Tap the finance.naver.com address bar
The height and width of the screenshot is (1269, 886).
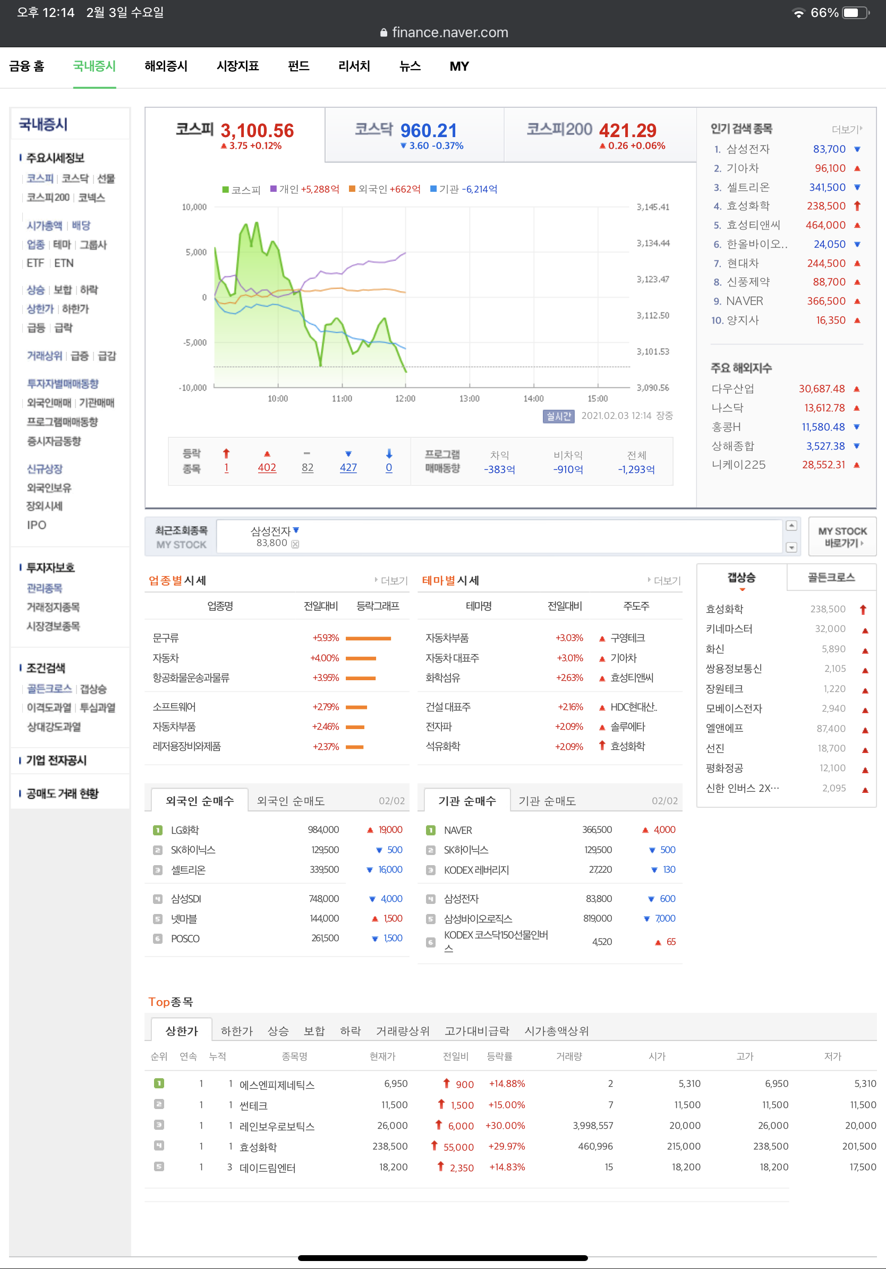coord(444,32)
